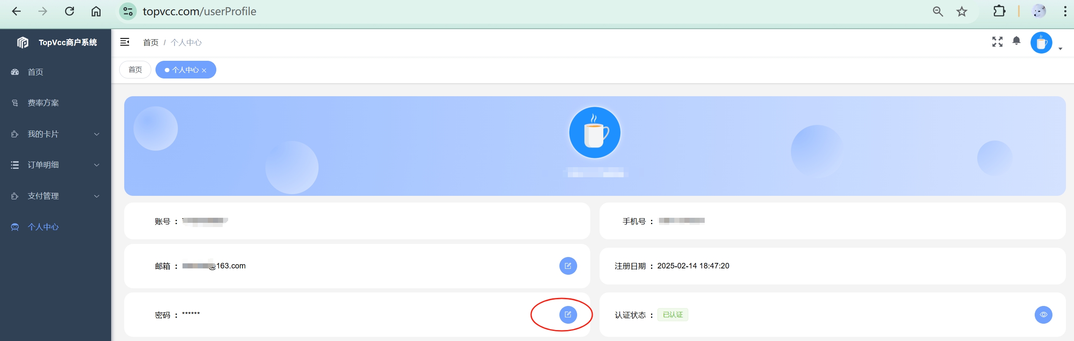Image resolution: width=1074 pixels, height=341 pixels.
Task: Open the browser extensions puzzle icon
Action: (999, 11)
